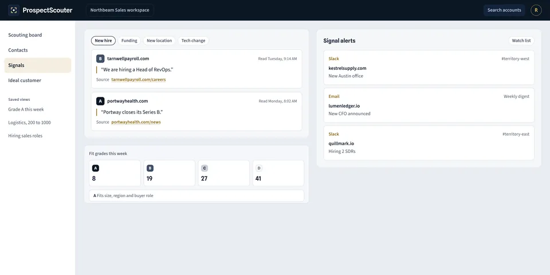Select the A grade badge in fit grades
The width and height of the screenshot is (550, 275).
tap(96, 168)
